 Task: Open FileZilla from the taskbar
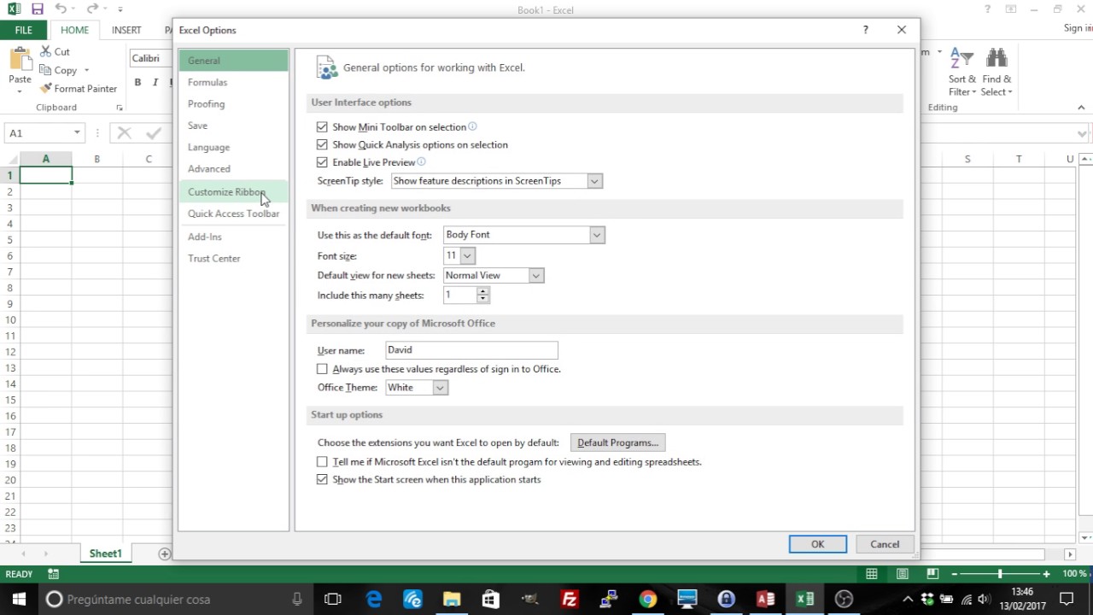[570, 599]
